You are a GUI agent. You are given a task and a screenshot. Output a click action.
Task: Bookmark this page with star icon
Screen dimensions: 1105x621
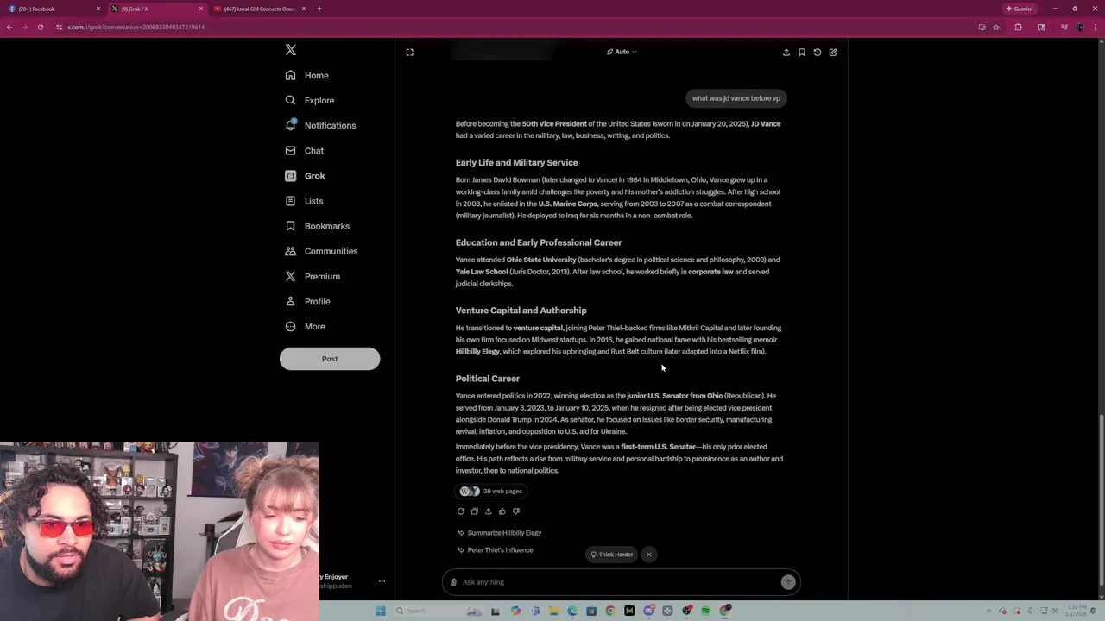point(996,28)
